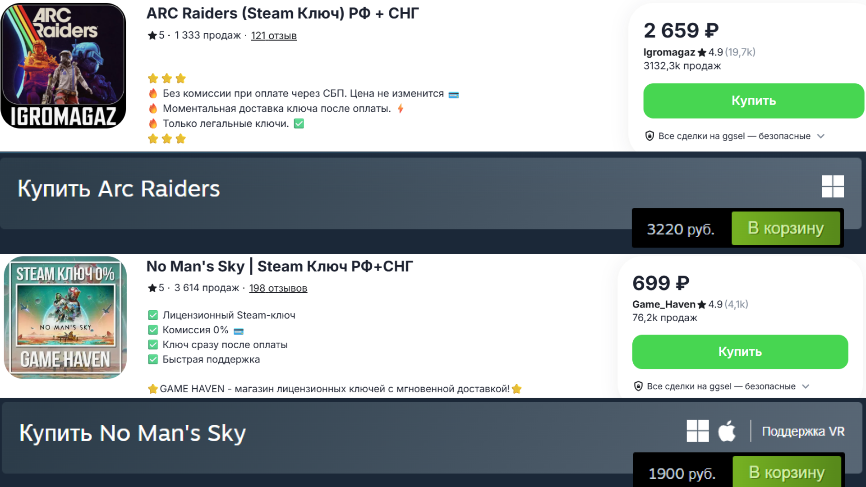Add Arc Raiders to cart for 3220 руб.

click(x=785, y=228)
